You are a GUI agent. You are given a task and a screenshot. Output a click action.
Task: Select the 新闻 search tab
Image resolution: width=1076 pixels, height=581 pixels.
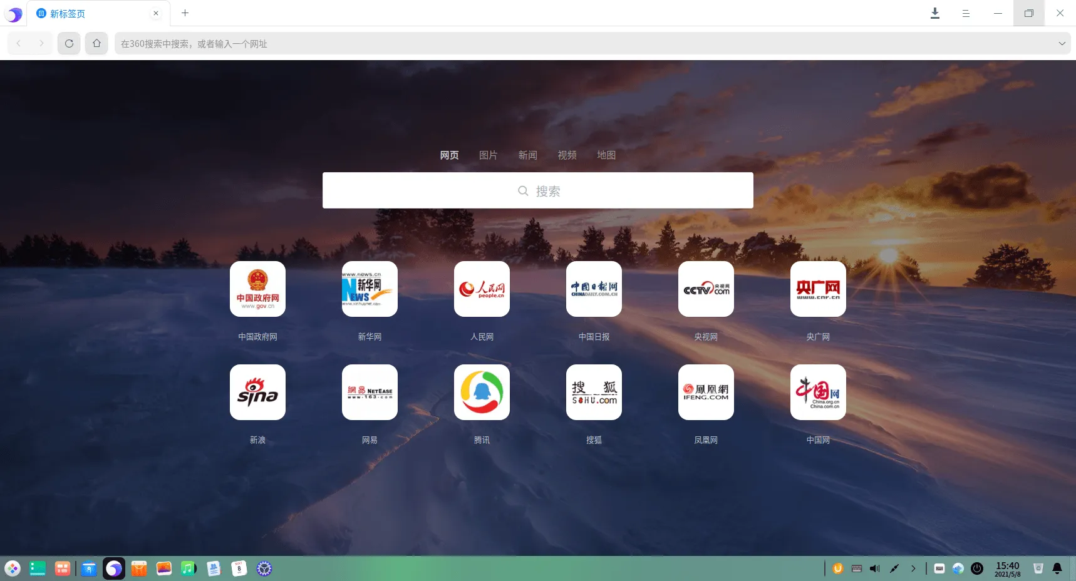[527, 155]
